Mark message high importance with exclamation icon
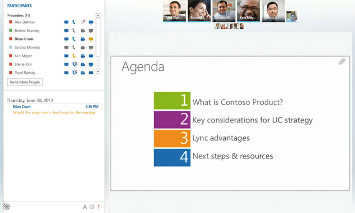 tap(99, 207)
